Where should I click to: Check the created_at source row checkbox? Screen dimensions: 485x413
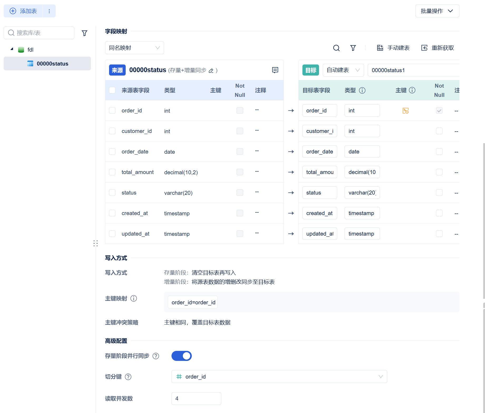tap(112, 213)
